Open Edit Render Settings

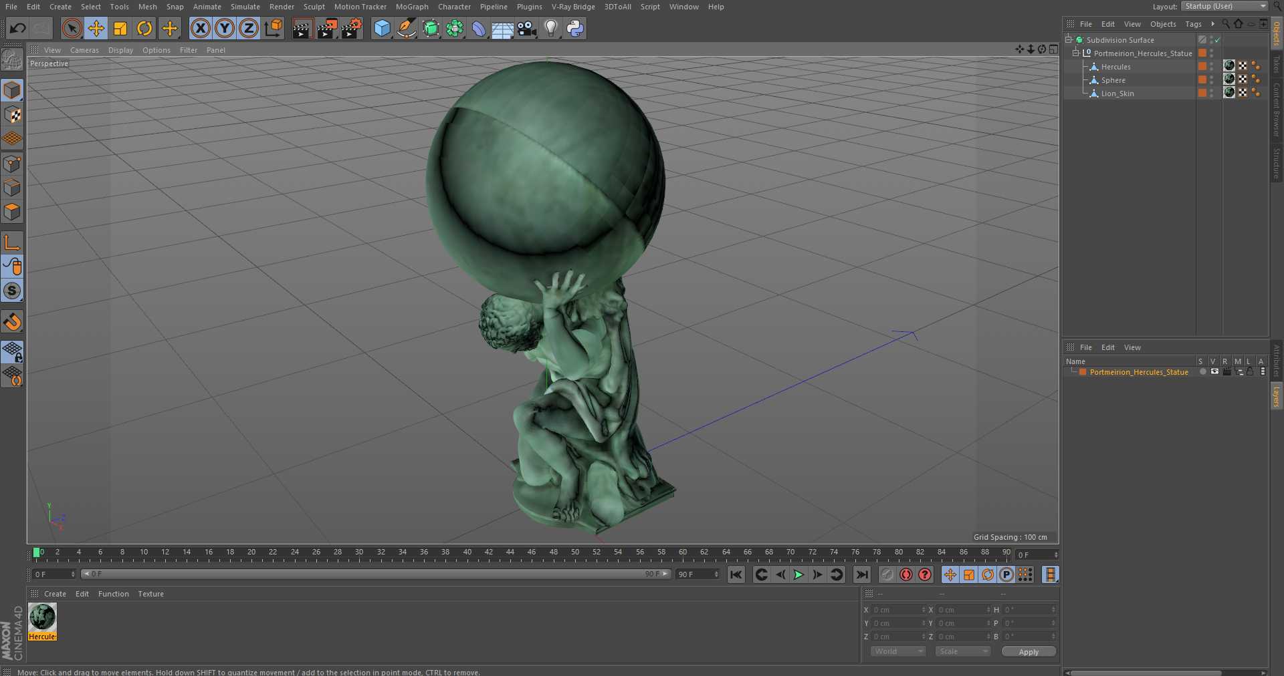(352, 28)
